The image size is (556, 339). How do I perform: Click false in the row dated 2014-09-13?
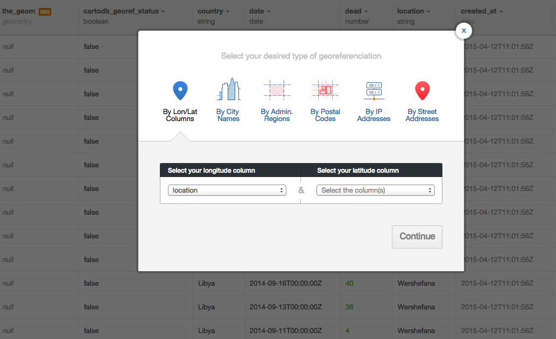coord(91,307)
